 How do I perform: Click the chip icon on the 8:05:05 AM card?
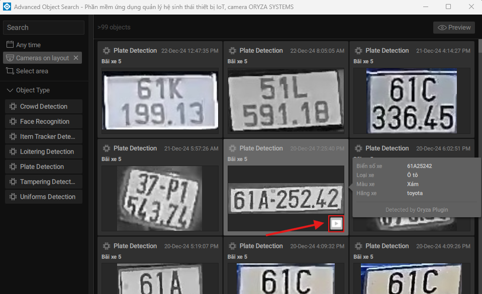232,51
